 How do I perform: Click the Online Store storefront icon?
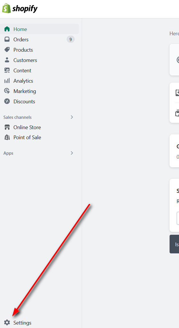tap(7, 127)
